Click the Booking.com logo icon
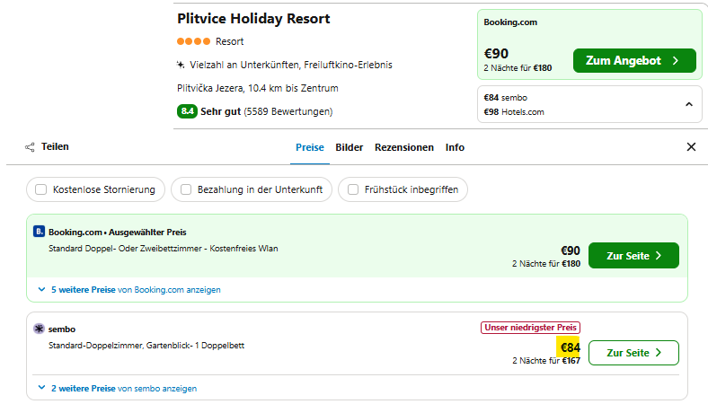Viewport: 708px width, 404px height. pyautogui.click(x=39, y=232)
